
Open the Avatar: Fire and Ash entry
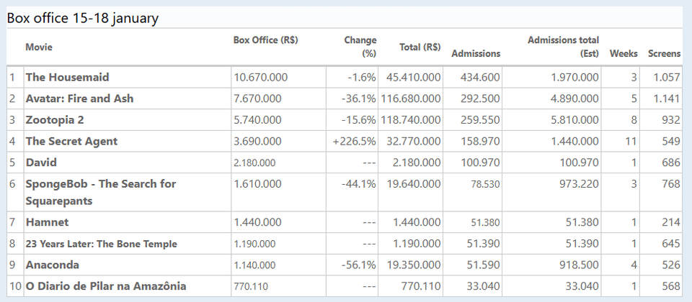[x=79, y=99]
